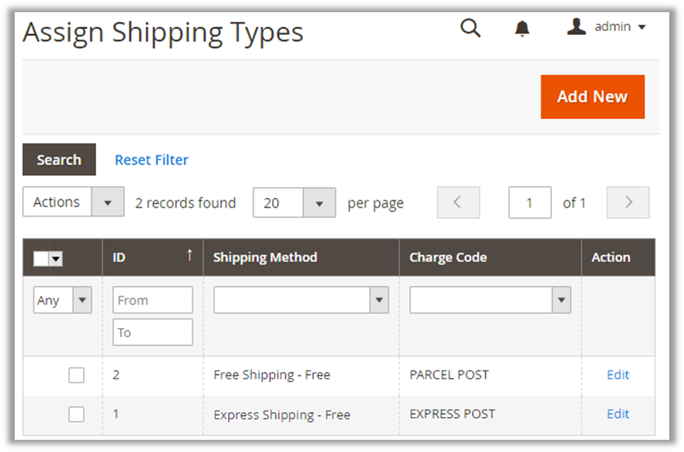Go to previous page arrow
This screenshot has width=684, height=452.
click(x=458, y=203)
